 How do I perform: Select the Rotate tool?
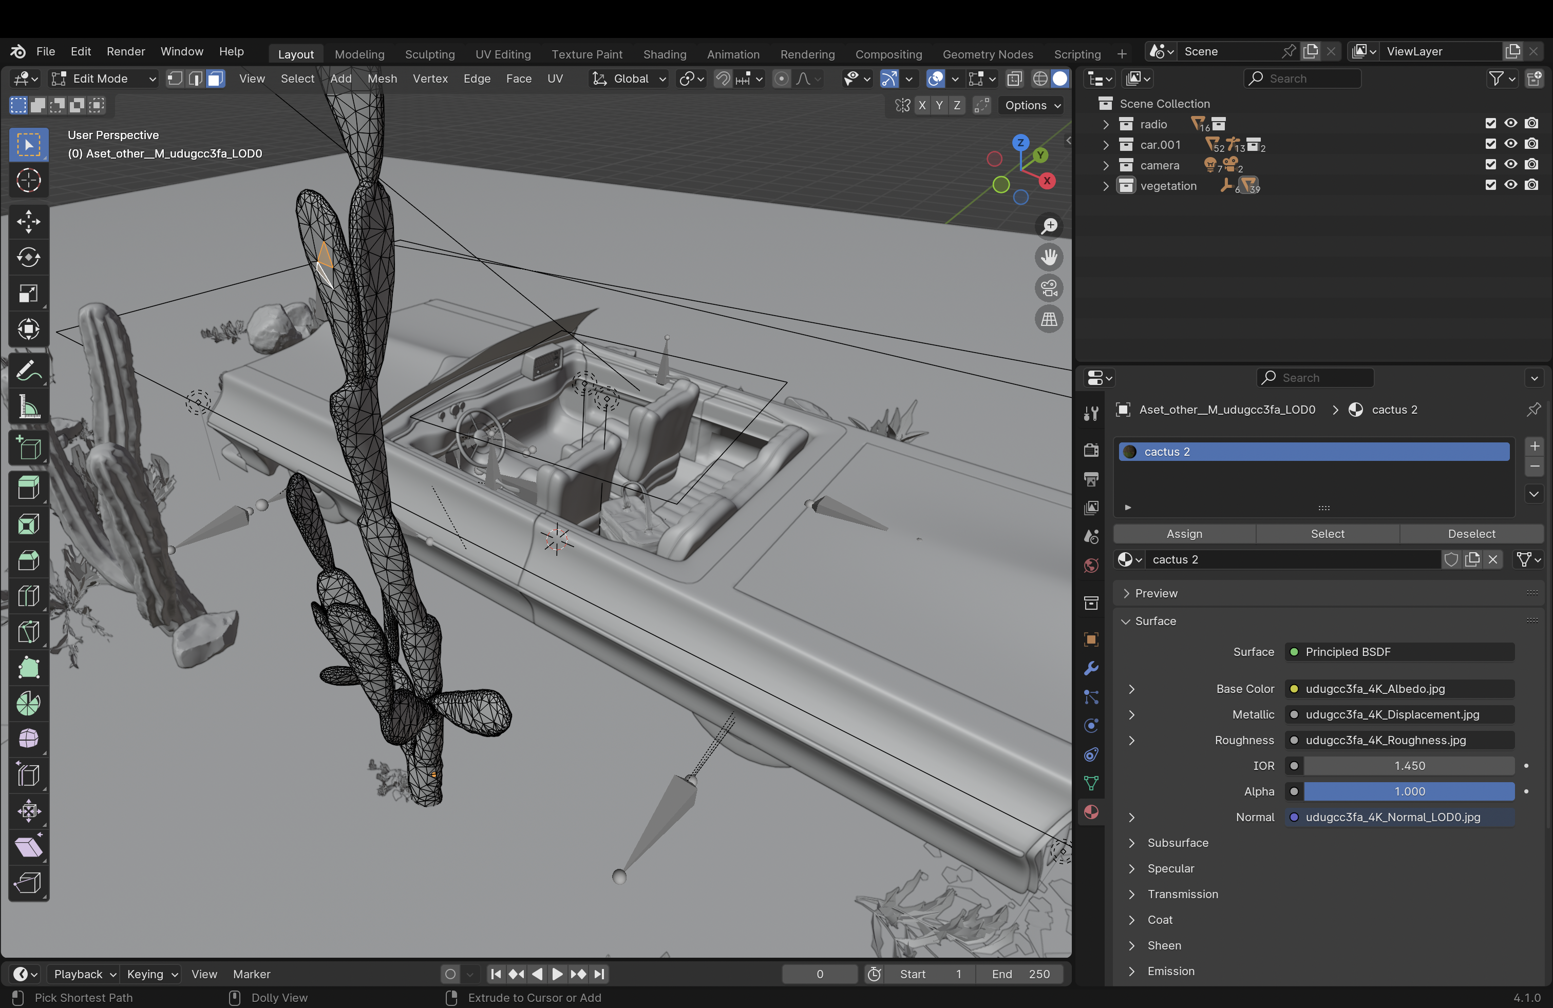28,258
